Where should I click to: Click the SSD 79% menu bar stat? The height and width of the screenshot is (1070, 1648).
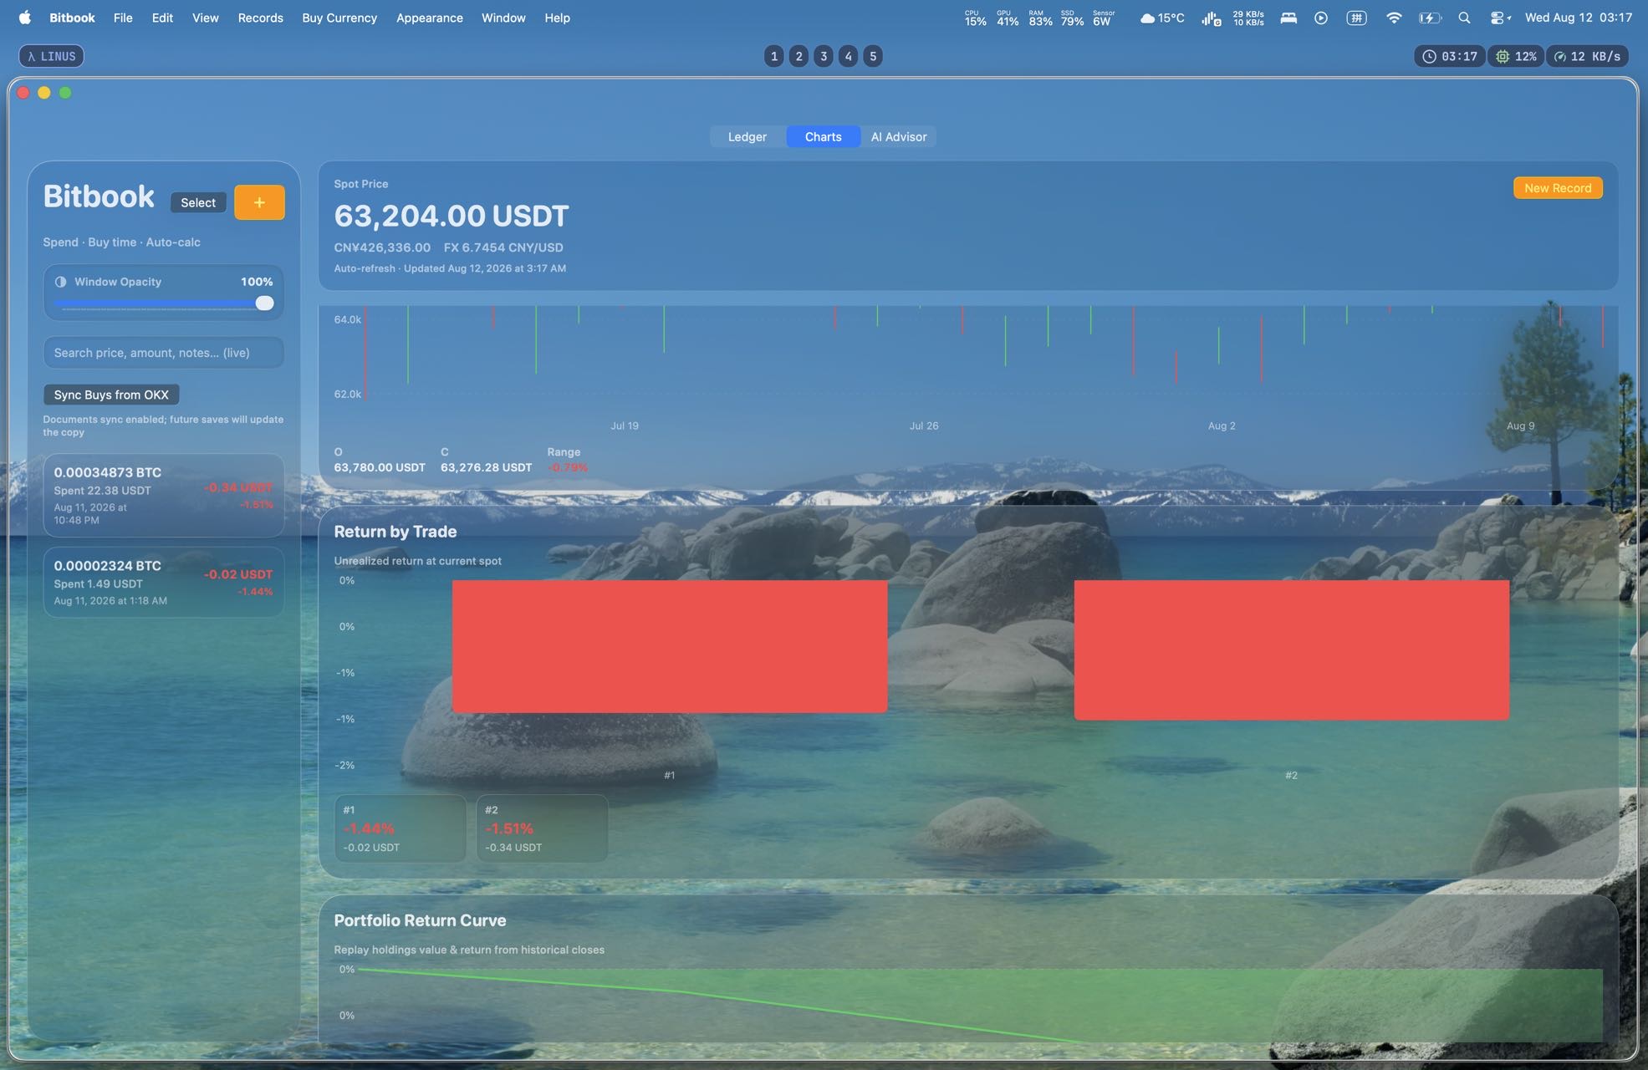click(x=1072, y=18)
